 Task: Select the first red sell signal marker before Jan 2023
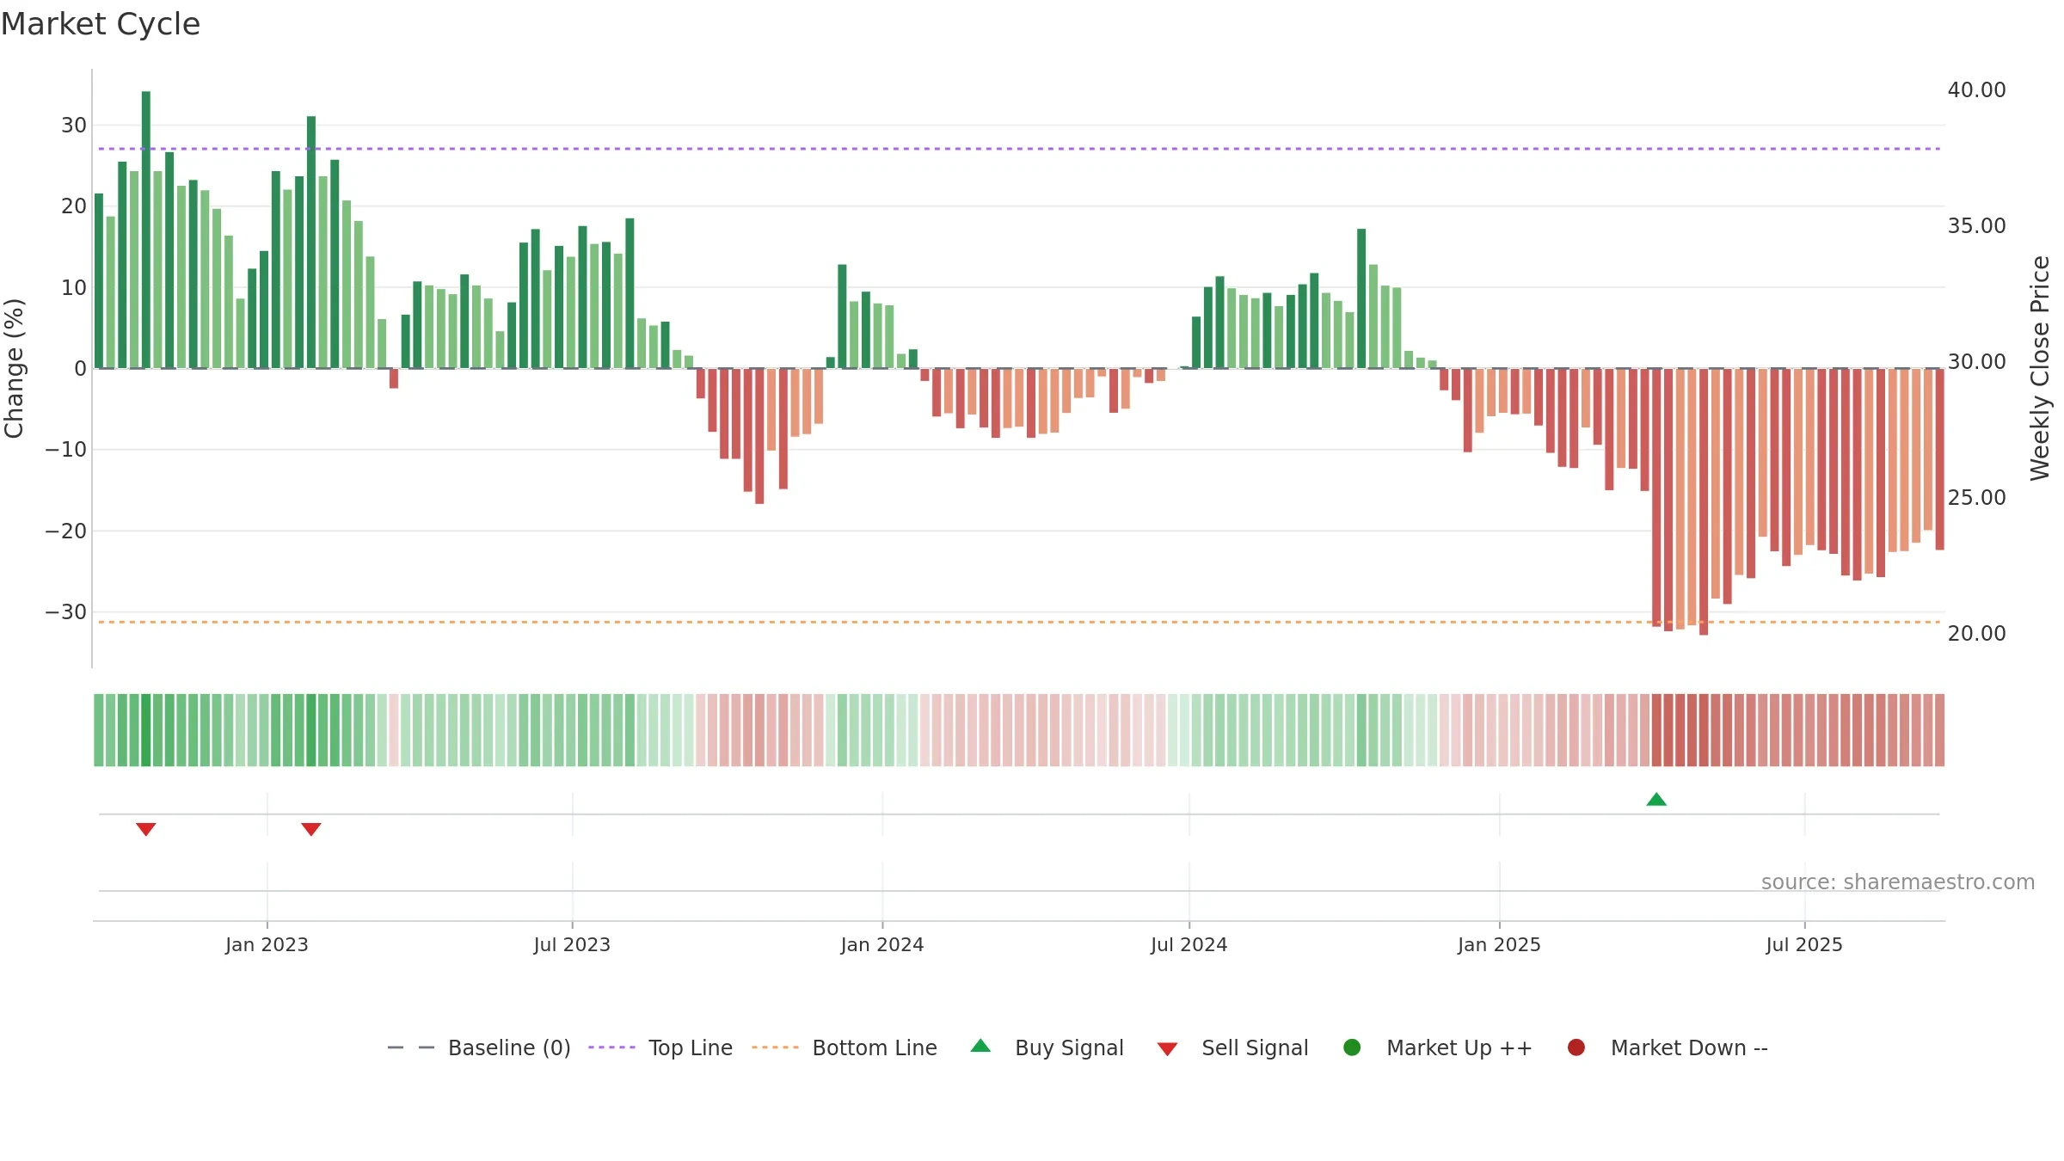coord(146,829)
